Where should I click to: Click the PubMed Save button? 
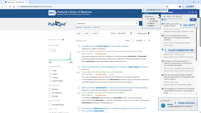point(79,33)
